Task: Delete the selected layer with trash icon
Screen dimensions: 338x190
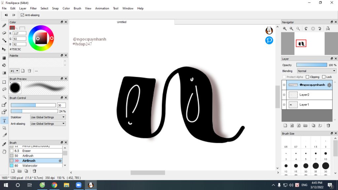Action: [x=328, y=126]
